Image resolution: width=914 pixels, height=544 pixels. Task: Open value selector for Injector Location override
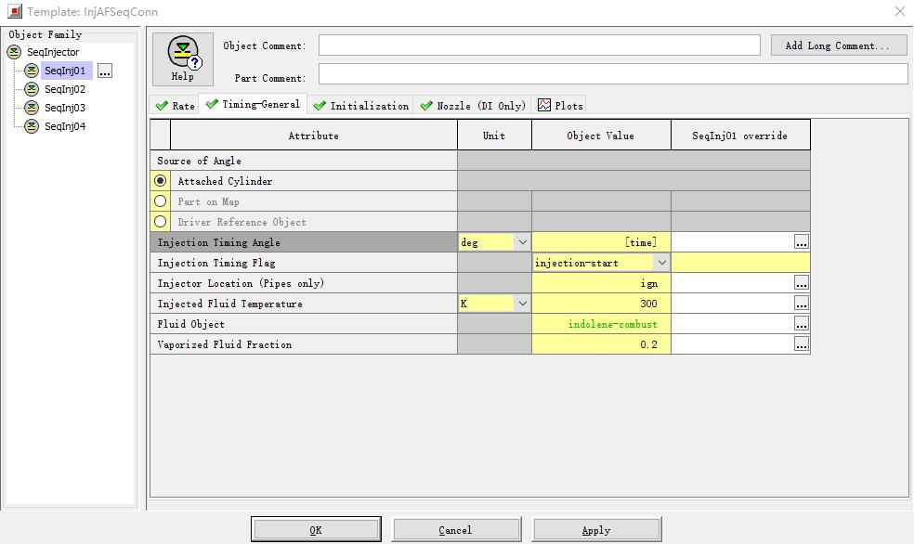coord(802,283)
